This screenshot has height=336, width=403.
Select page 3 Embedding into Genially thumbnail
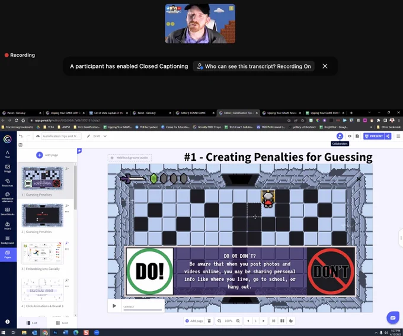(43, 253)
